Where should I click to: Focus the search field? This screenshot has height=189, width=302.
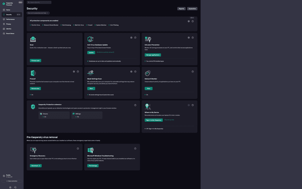tap(39, 2)
